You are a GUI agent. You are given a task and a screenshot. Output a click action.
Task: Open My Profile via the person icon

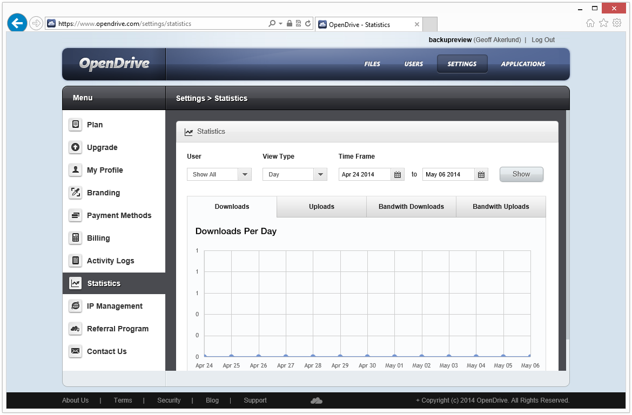pos(75,170)
